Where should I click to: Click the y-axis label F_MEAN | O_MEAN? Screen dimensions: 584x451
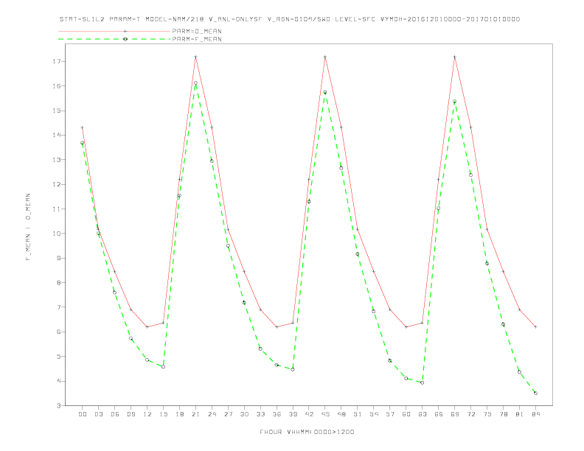(28, 227)
